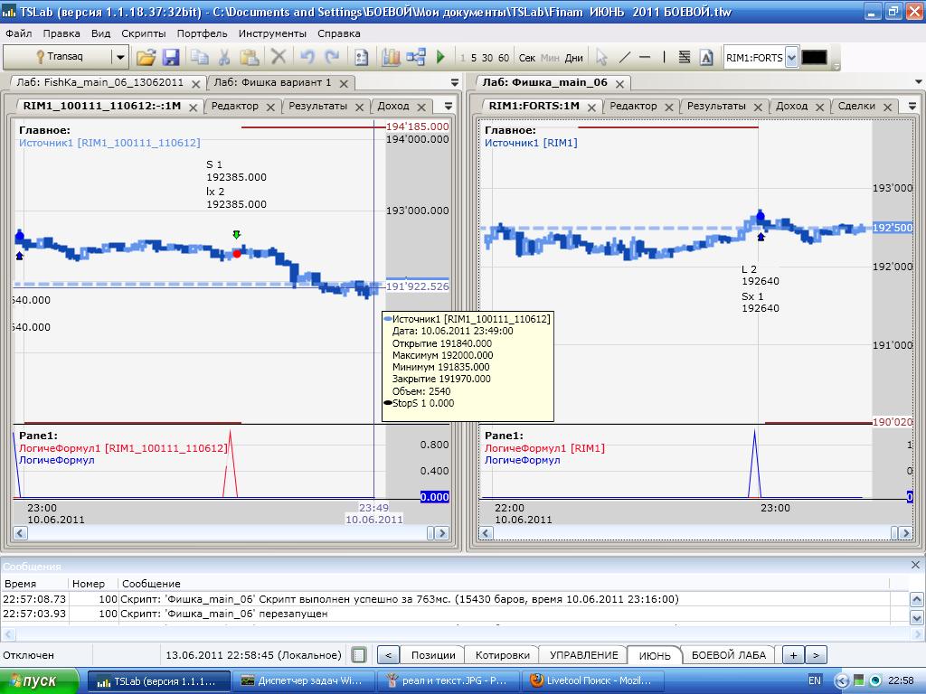Click the open folder icon in toolbar
The height and width of the screenshot is (694, 926).
click(x=146, y=57)
